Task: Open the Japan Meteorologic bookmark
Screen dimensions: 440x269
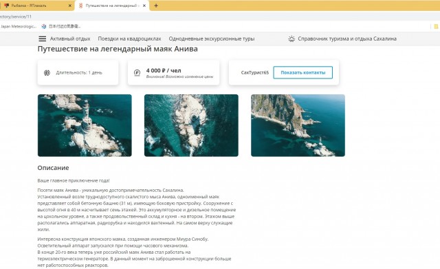Action: pyautogui.click(x=19, y=26)
